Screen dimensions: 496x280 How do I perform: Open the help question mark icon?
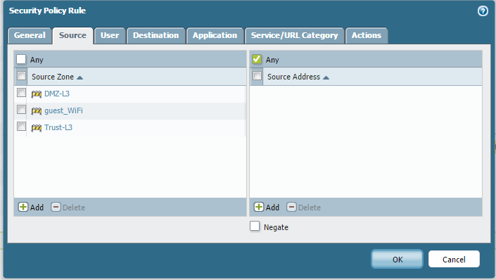point(483,11)
